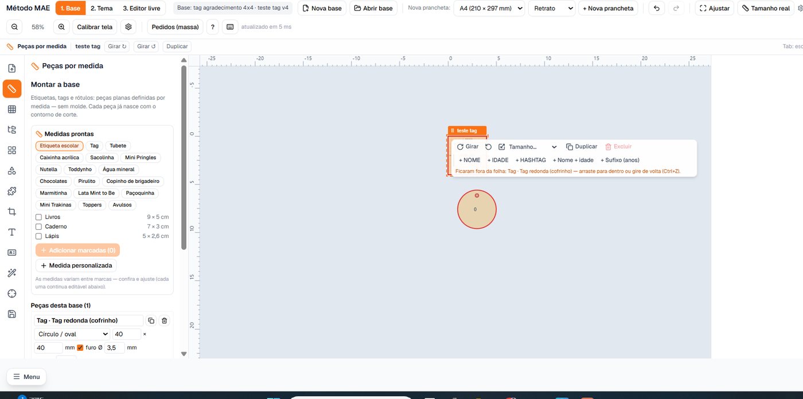
Task: Add a new artboard with Nova prancheta
Action: pyautogui.click(x=608, y=9)
